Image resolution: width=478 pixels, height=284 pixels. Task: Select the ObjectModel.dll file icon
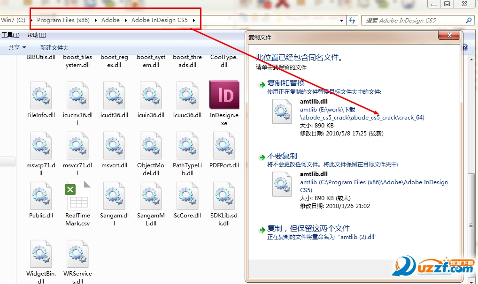[151, 145]
